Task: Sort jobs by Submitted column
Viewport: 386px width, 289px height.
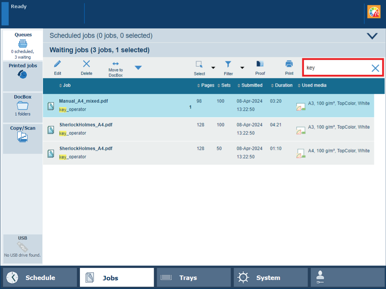Action: (251, 85)
